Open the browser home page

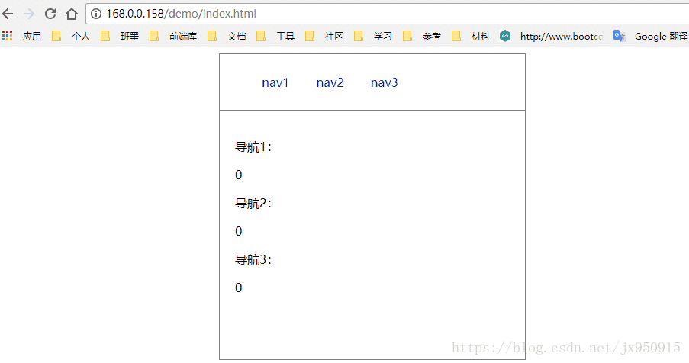click(72, 14)
